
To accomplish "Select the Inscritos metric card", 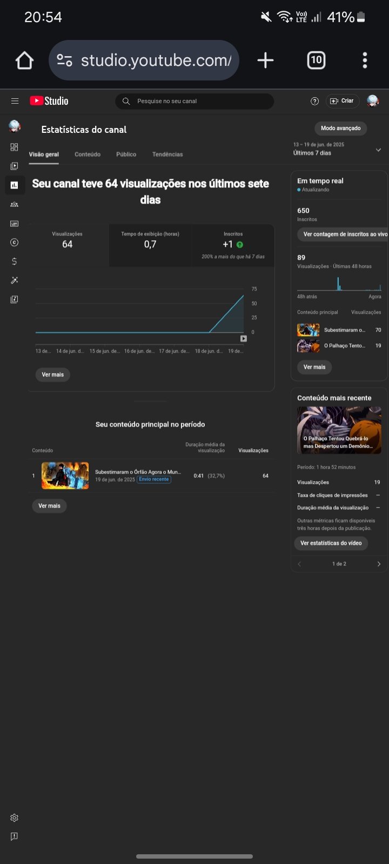I will [233, 245].
